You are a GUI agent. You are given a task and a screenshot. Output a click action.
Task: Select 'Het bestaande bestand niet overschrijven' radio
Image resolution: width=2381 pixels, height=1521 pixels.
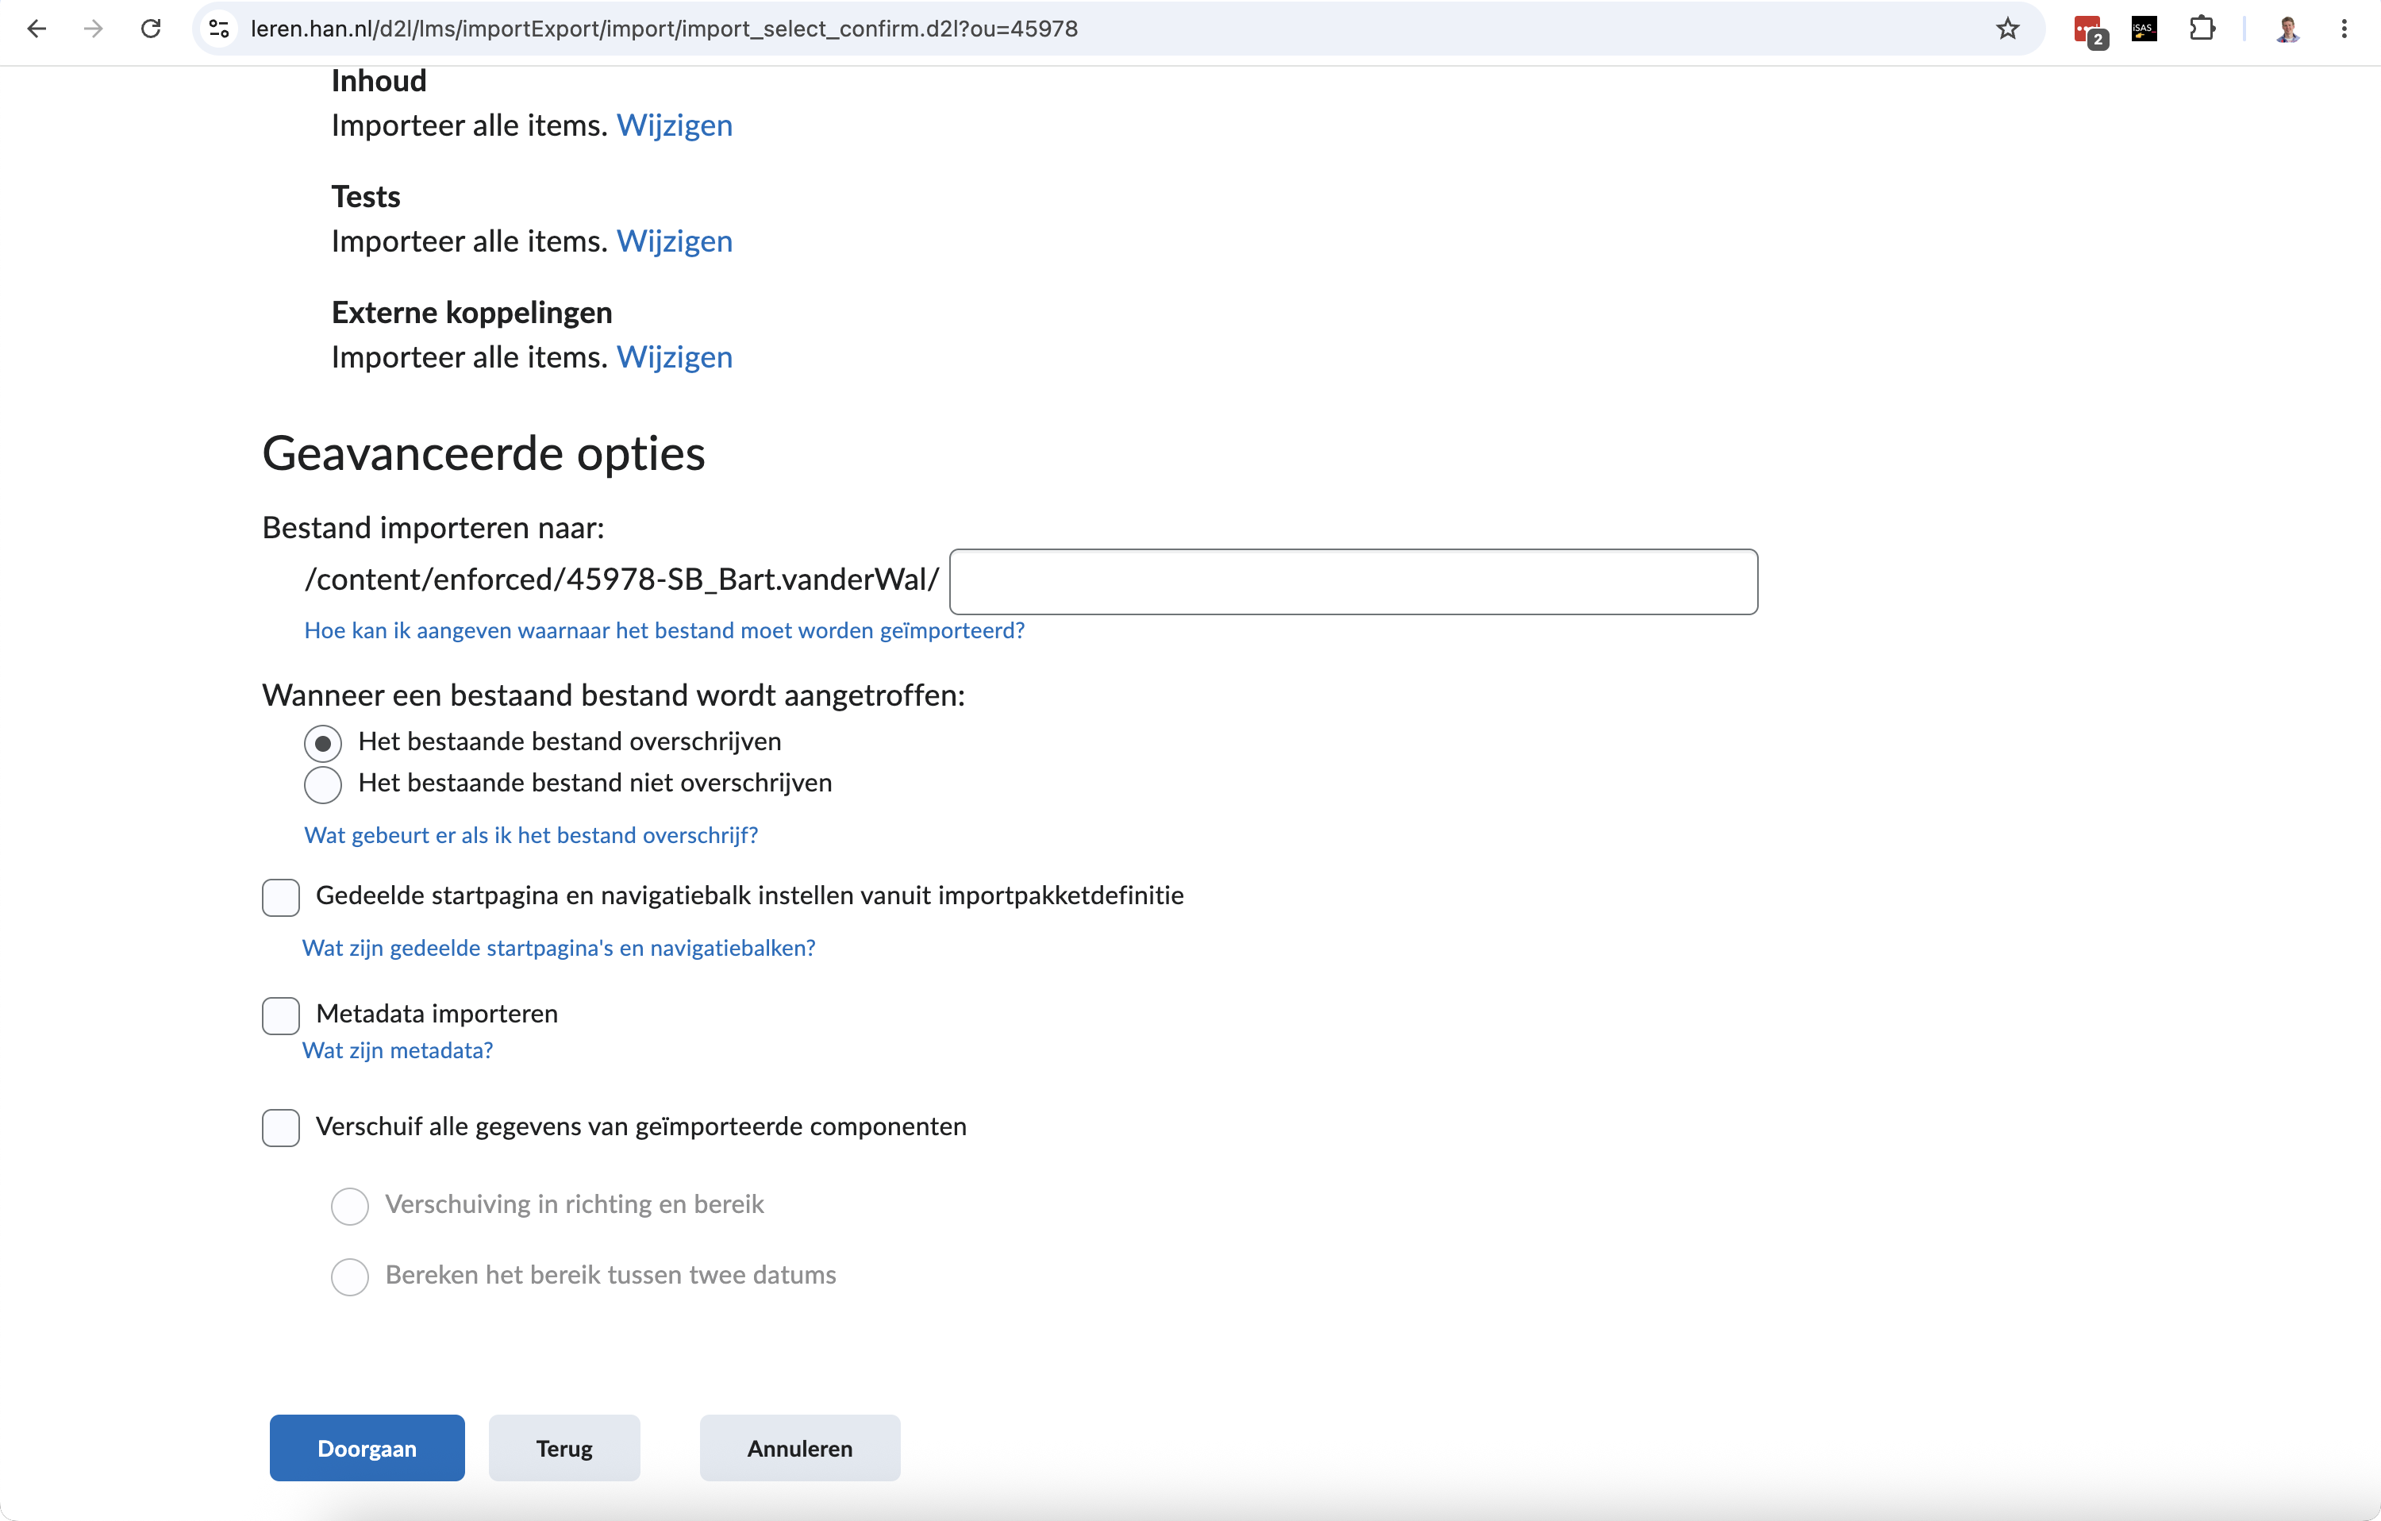322,784
